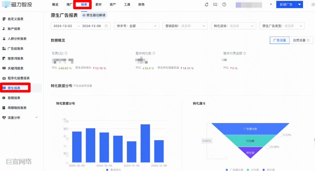Expand the 流量分析 sidebar chevron
The height and width of the screenshot is (171, 315).
(37, 117)
